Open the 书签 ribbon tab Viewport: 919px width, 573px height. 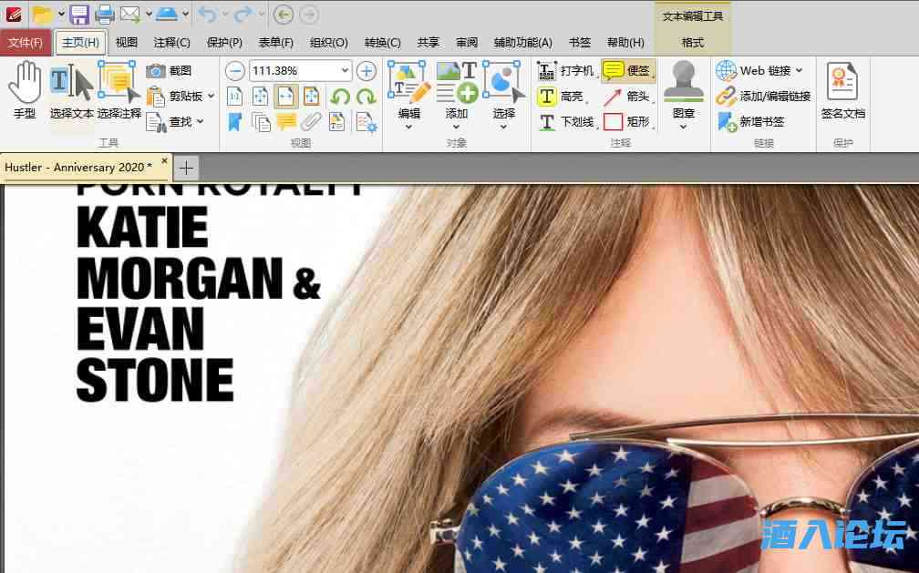tap(580, 43)
